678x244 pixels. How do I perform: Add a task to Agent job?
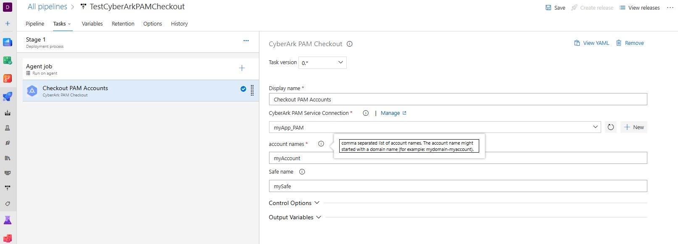coord(242,68)
